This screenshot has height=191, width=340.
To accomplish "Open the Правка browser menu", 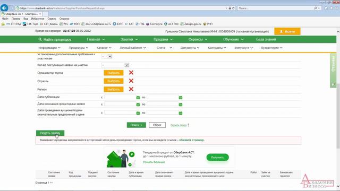I will (16, 19).
